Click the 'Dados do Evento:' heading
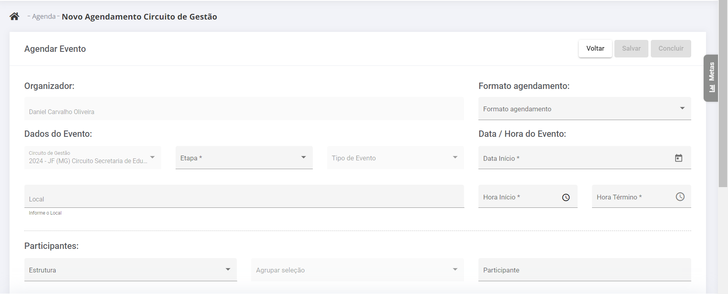 (x=58, y=134)
